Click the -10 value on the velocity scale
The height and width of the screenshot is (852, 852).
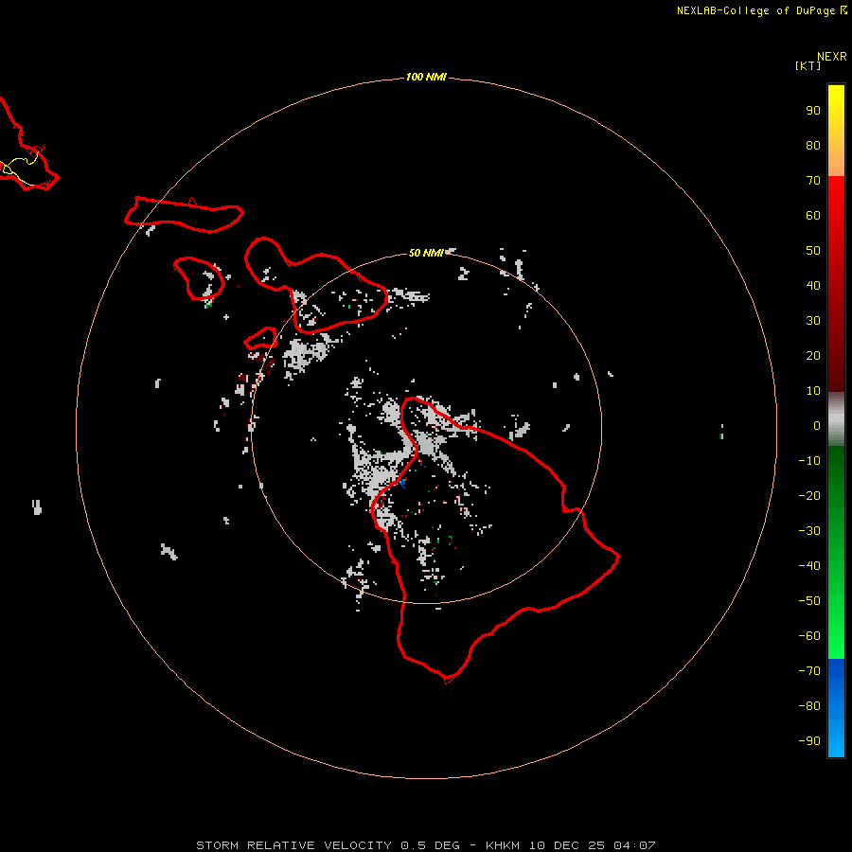pos(809,461)
